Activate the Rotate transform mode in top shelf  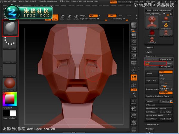pyautogui.click(x=76, y=18)
